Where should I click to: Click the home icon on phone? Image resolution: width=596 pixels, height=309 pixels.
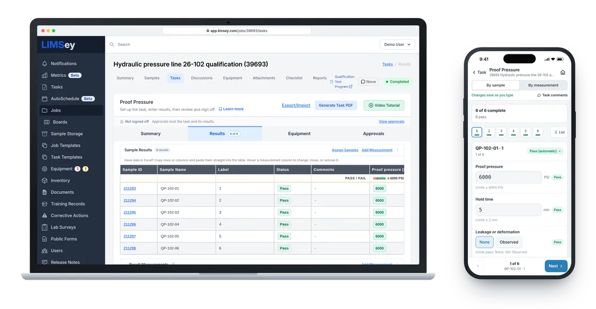tap(562, 72)
